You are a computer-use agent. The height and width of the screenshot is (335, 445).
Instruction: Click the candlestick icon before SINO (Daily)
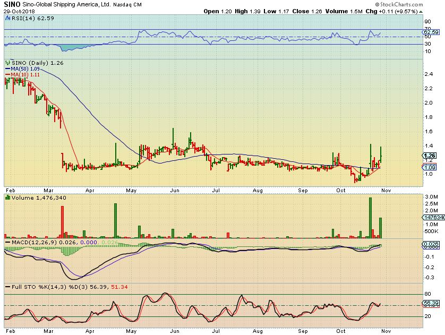pos(7,63)
